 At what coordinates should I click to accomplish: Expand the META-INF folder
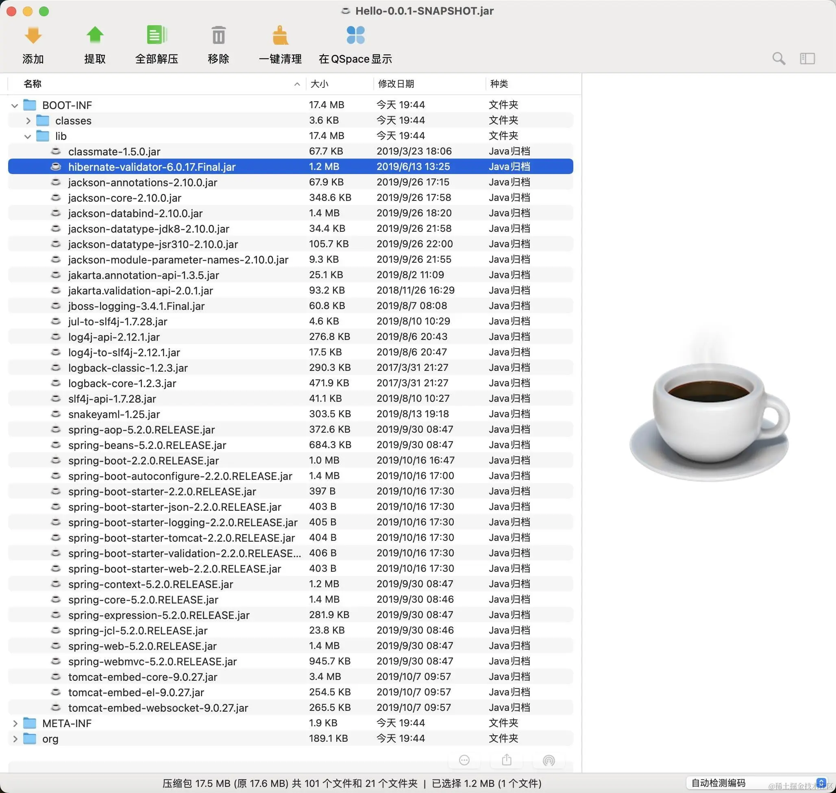[x=15, y=724]
